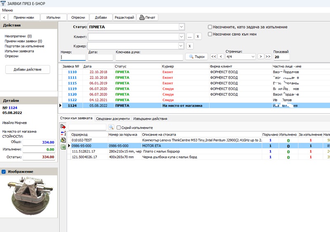Switch to Свързани документи tab
The width and height of the screenshot is (330, 232).
(113, 118)
